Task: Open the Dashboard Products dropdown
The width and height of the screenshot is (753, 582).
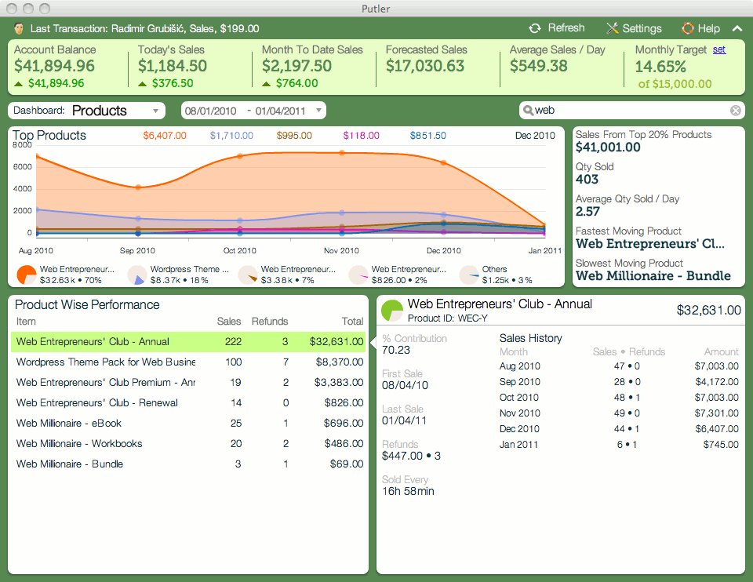Action: [87, 111]
